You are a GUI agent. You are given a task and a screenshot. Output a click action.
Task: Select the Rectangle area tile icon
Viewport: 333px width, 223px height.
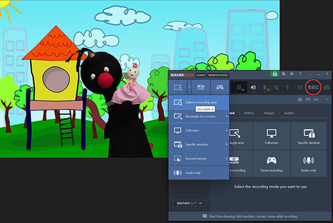point(235,133)
